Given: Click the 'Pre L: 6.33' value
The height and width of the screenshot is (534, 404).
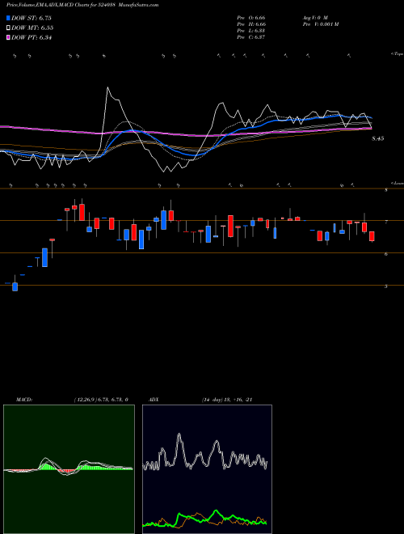Looking at the screenshot, I should click(x=251, y=31).
